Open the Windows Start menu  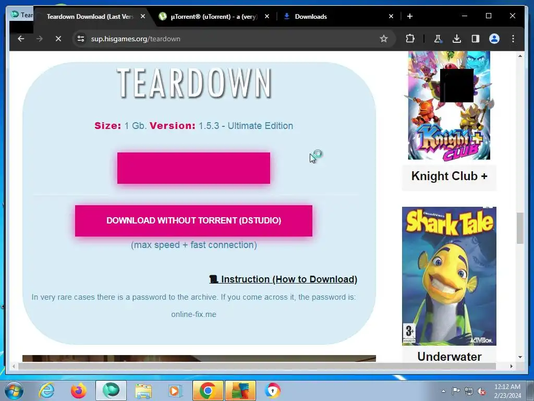(14, 391)
